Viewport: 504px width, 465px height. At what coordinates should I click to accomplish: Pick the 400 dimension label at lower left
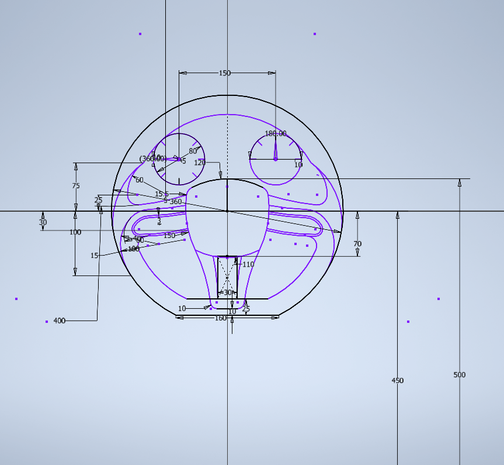point(60,321)
